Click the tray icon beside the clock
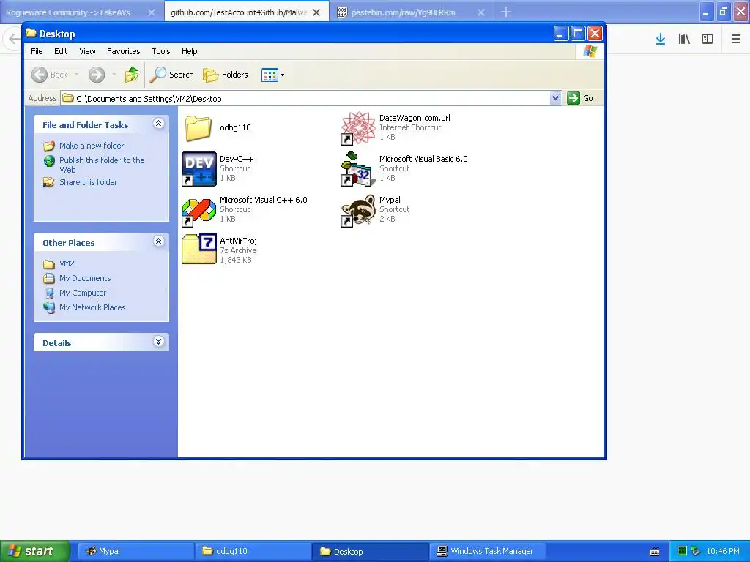 coord(696,551)
